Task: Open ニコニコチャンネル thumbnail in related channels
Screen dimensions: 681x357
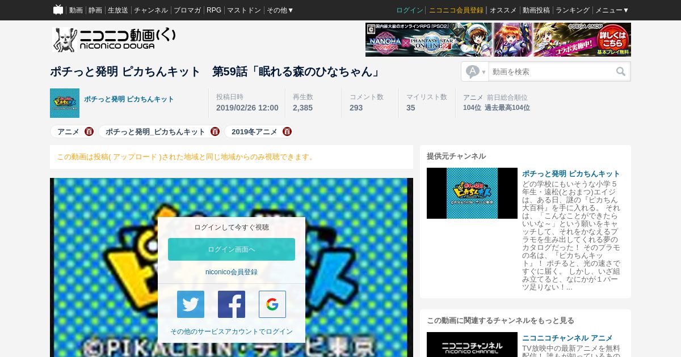Action: pyautogui.click(x=472, y=345)
